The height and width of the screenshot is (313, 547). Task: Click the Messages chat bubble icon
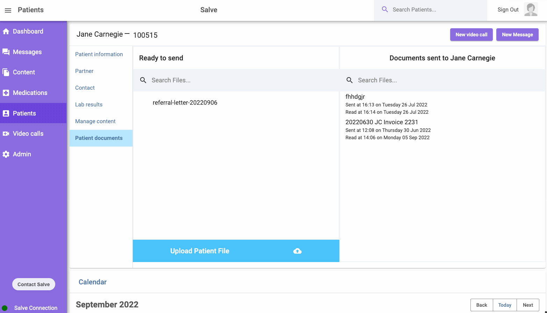6,52
